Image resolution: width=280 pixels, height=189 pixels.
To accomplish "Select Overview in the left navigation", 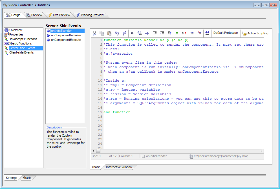I will (16, 30).
